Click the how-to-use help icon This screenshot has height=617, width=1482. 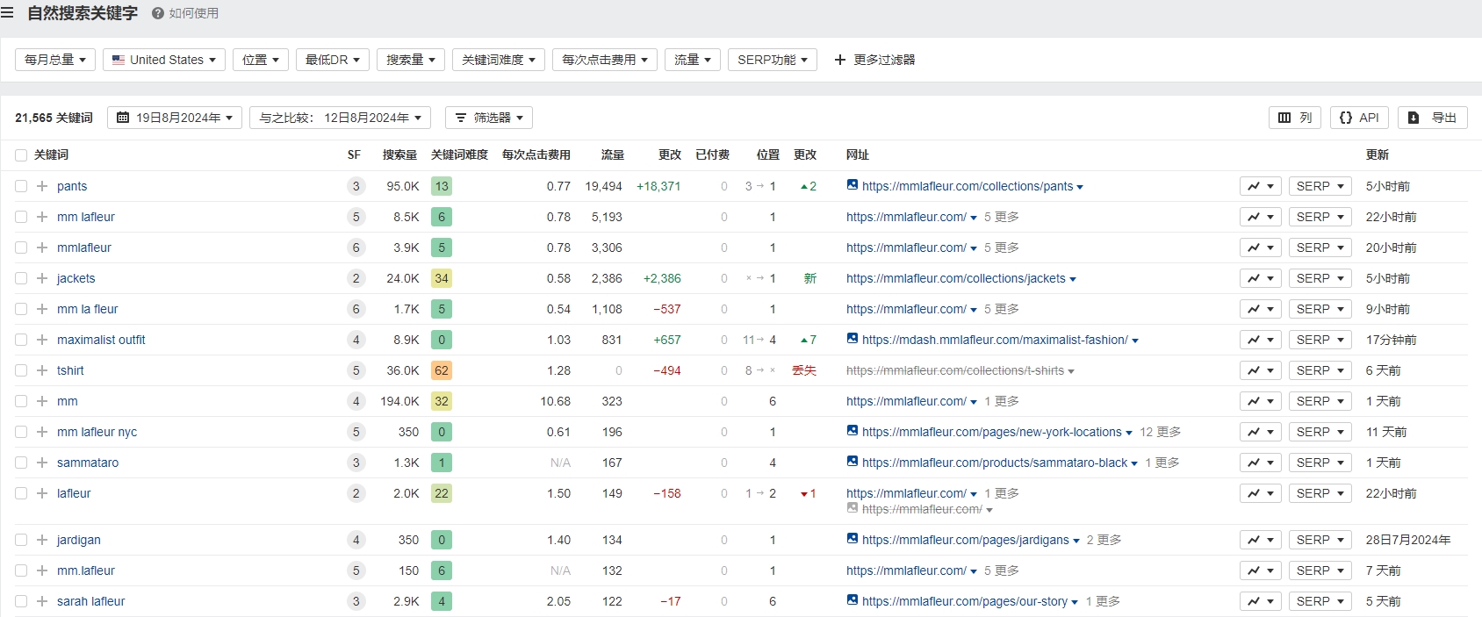coord(158,13)
